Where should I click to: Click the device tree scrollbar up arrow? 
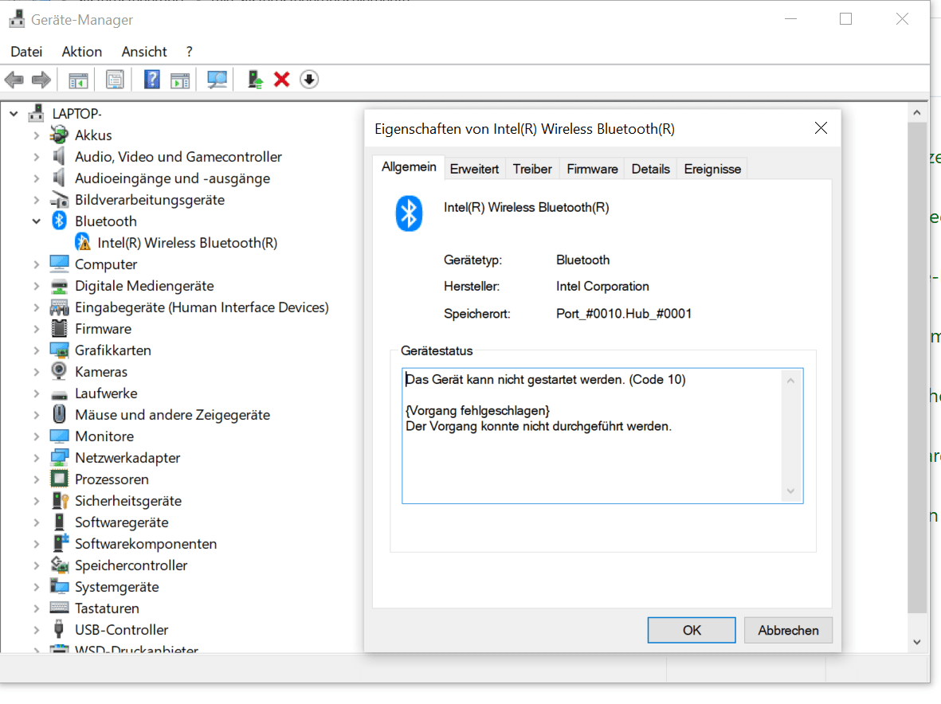coord(916,113)
